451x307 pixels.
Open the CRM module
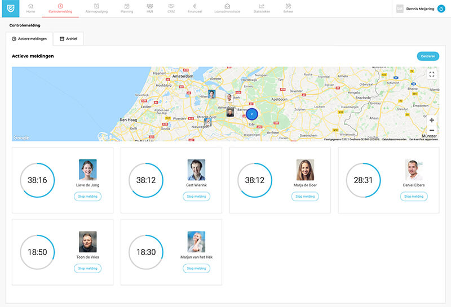[x=171, y=8]
